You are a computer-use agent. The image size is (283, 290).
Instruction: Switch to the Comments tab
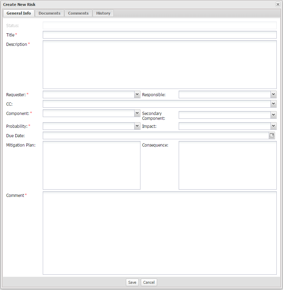tap(78, 13)
